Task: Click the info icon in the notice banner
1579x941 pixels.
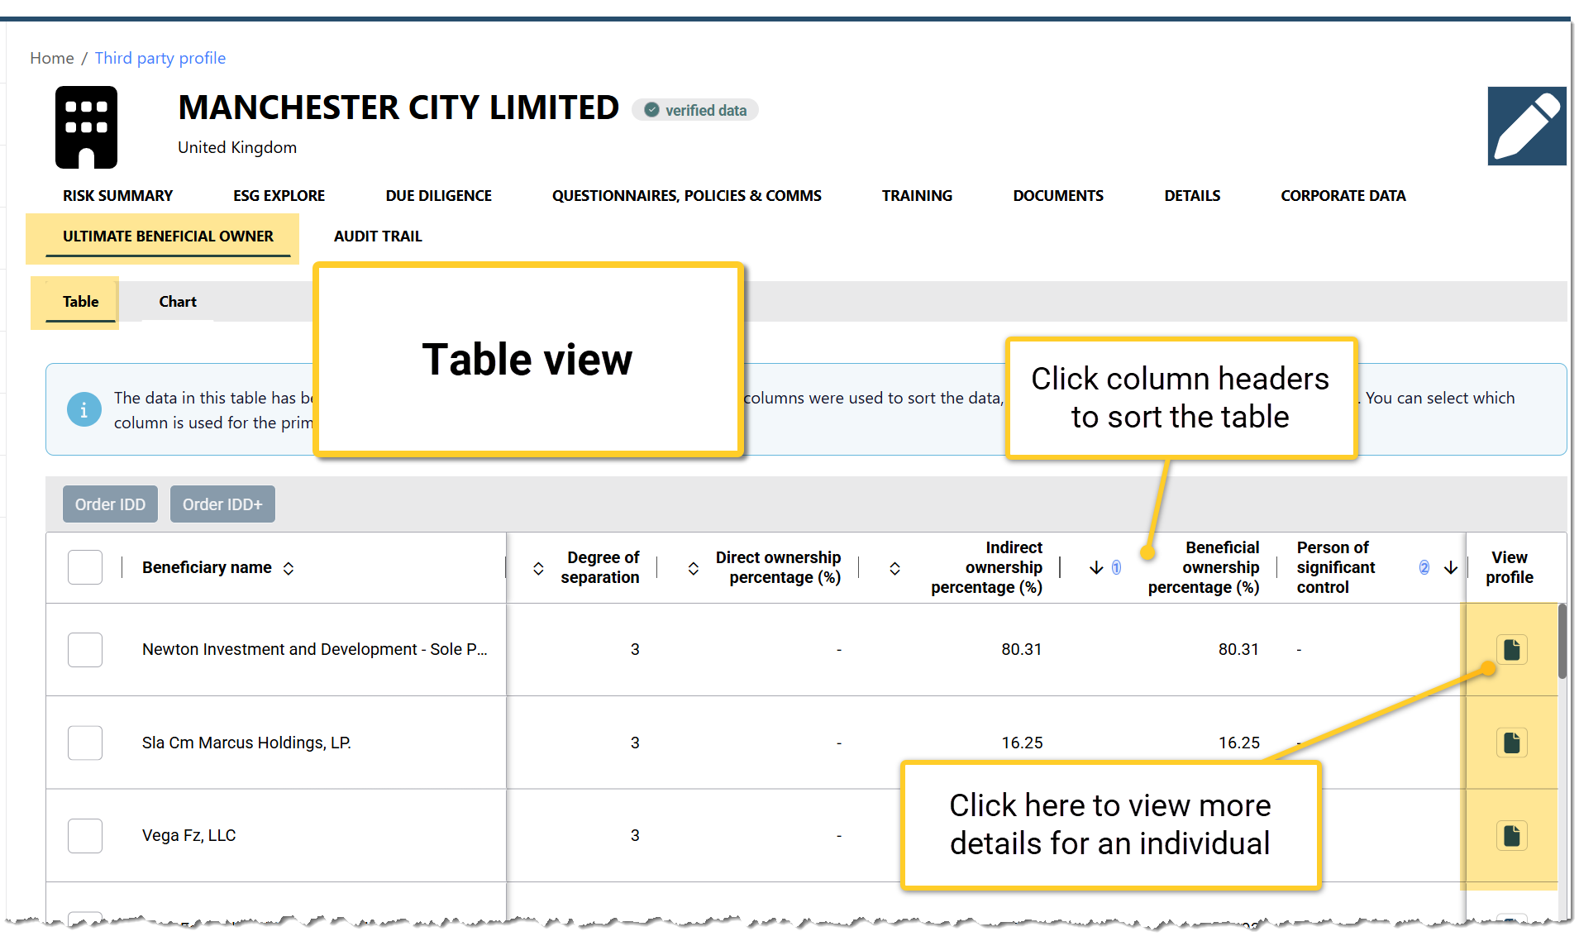Action: click(83, 410)
